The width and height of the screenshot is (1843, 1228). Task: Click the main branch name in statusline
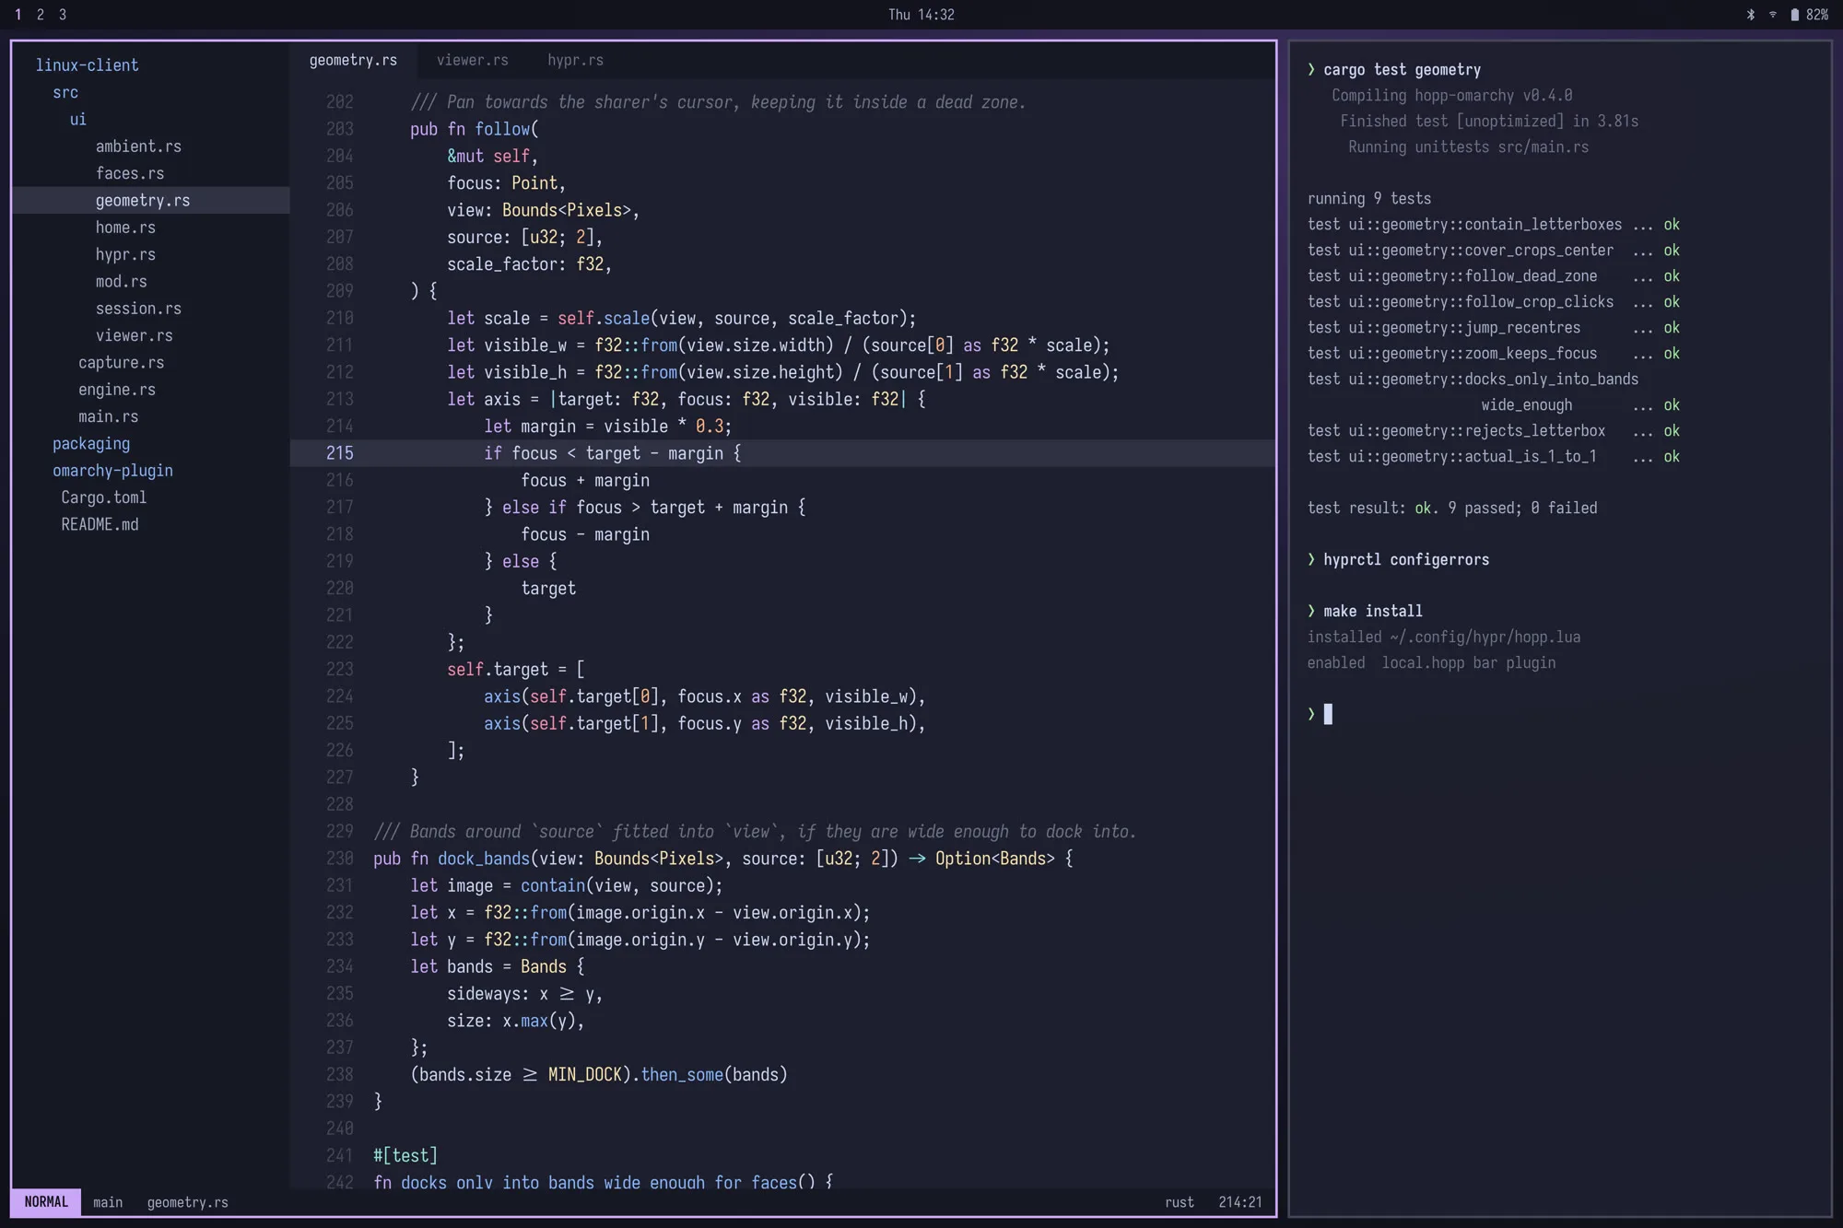[108, 1202]
